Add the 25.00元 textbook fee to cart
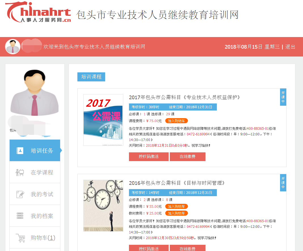Viewport: 303px width, 251px height. [x=176, y=213]
